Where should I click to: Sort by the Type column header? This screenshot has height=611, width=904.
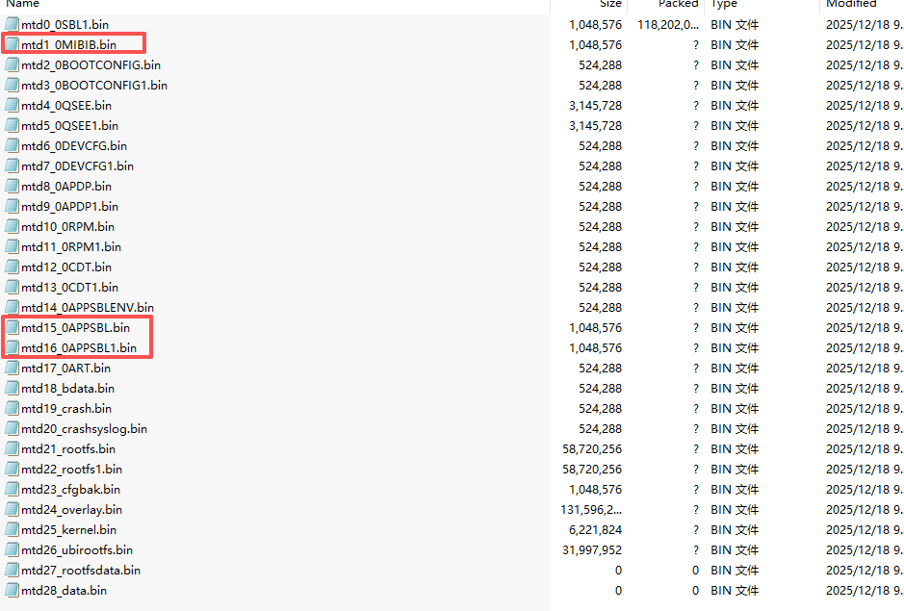point(724,5)
